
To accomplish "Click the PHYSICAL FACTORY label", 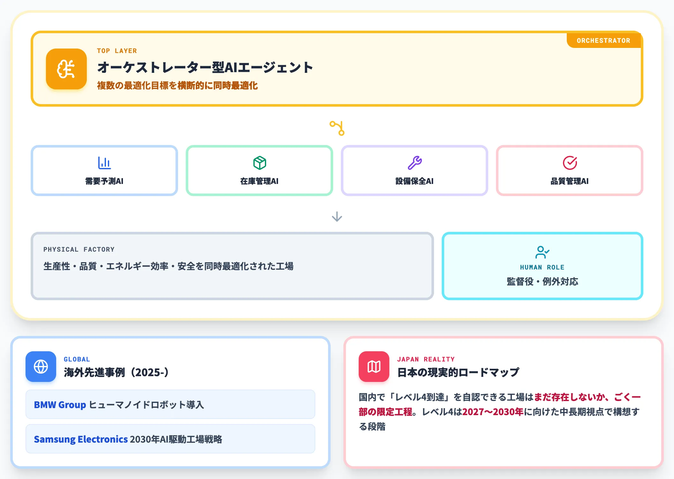I will click(x=79, y=249).
